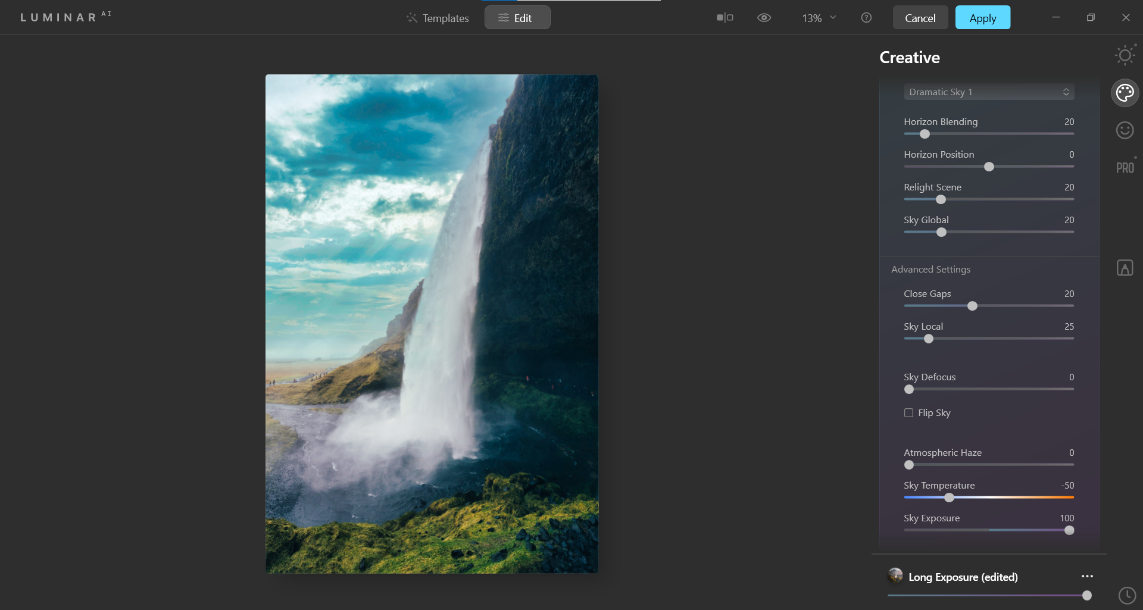Click the Sky Temperature slider handle
Screen dimensions: 1143x610
(x=949, y=498)
